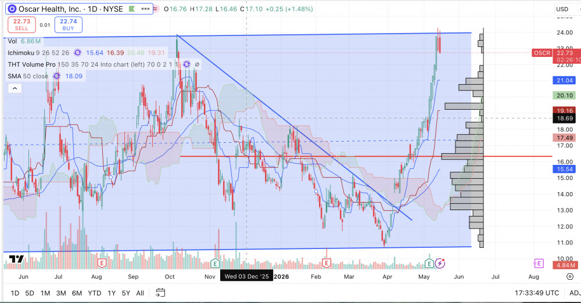Collapse the indicator legend with the chevron
The height and width of the screenshot is (303, 581).
click(x=15, y=88)
